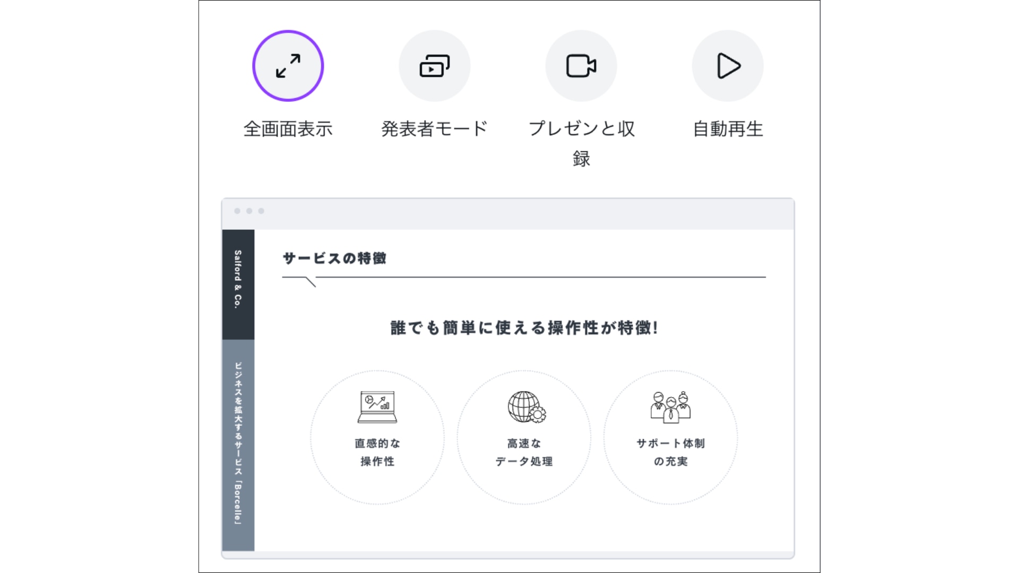Click the laptop chart icon in slide

(x=377, y=407)
